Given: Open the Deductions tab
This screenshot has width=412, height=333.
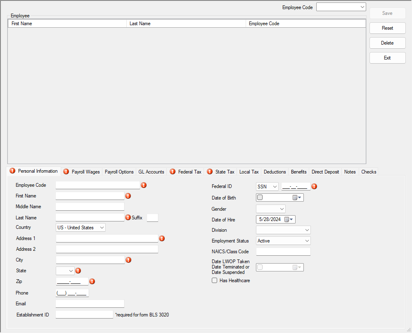Looking at the screenshot, I should [275, 171].
